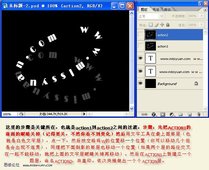
Task: Delete layer with the trash icon
Action: click(199, 114)
